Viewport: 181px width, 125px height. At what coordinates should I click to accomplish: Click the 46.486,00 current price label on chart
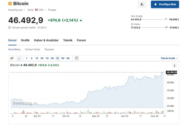click(171, 72)
